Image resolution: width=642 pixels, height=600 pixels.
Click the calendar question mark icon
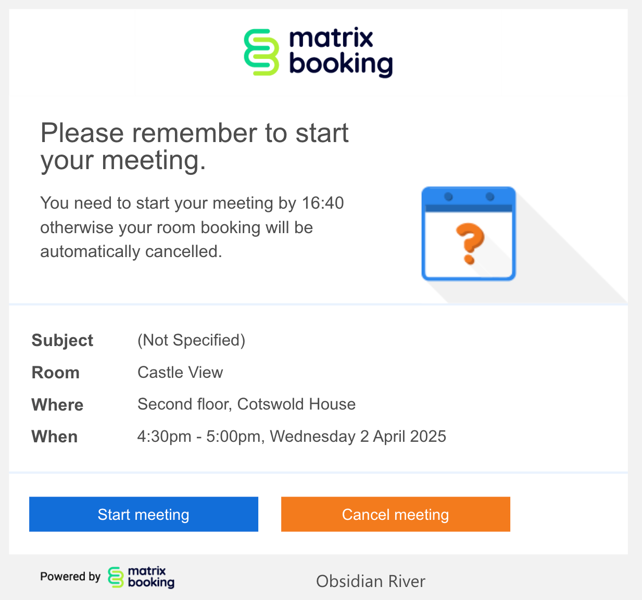469,234
